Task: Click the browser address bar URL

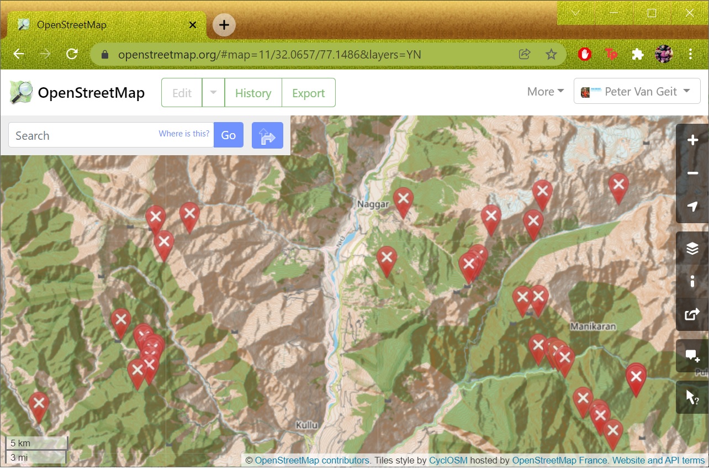Action: point(269,55)
